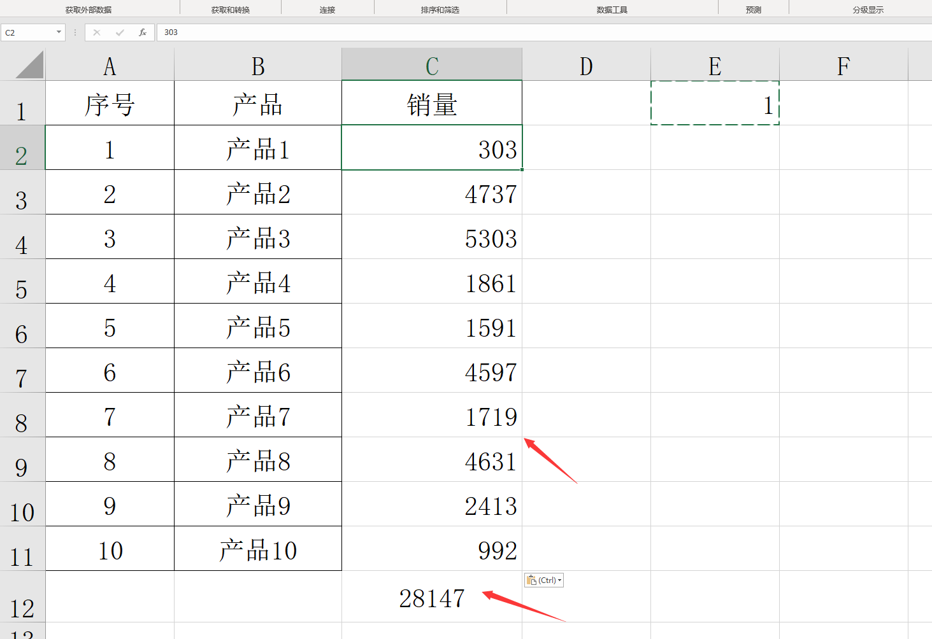Click the 产品9 cell

pos(258,504)
